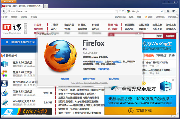Open the Win7 category
The width and height of the screenshot is (180, 119).
tap(54, 29)
